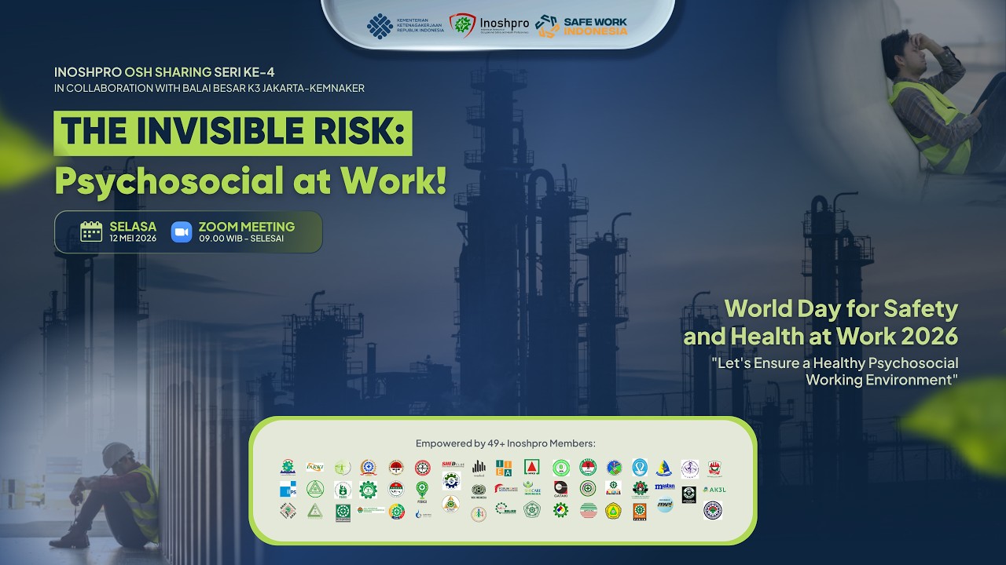Click the 'SAFE WORK INDONESIA' wordmark
1006x565 pixels.
[x=596, y=26]
